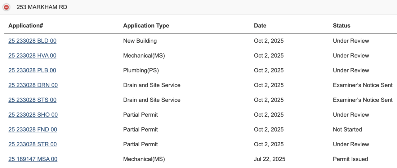Open application 25 233028 BLD 00
397x168 pixels.
click(x=32, y=41)
